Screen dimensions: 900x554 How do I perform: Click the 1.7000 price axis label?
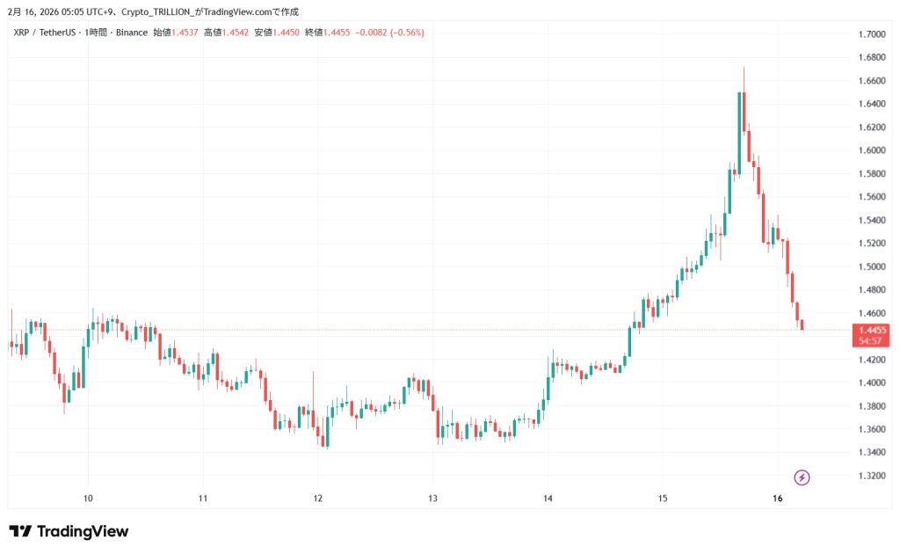(871, 34)
